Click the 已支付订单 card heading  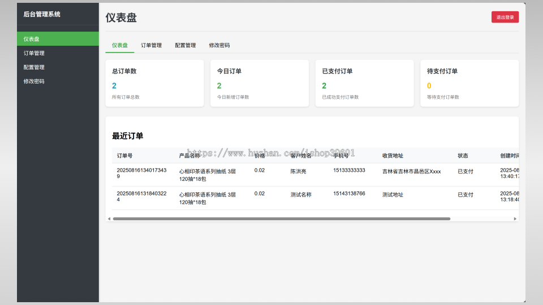point(337,71)
